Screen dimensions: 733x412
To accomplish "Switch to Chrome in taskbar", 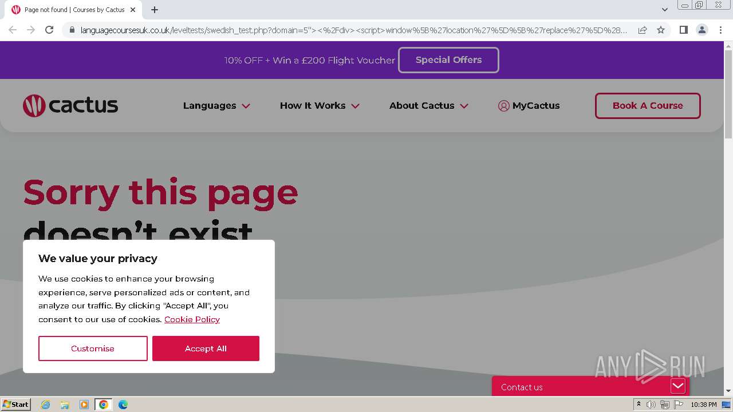I will click(x=103, y=405).
